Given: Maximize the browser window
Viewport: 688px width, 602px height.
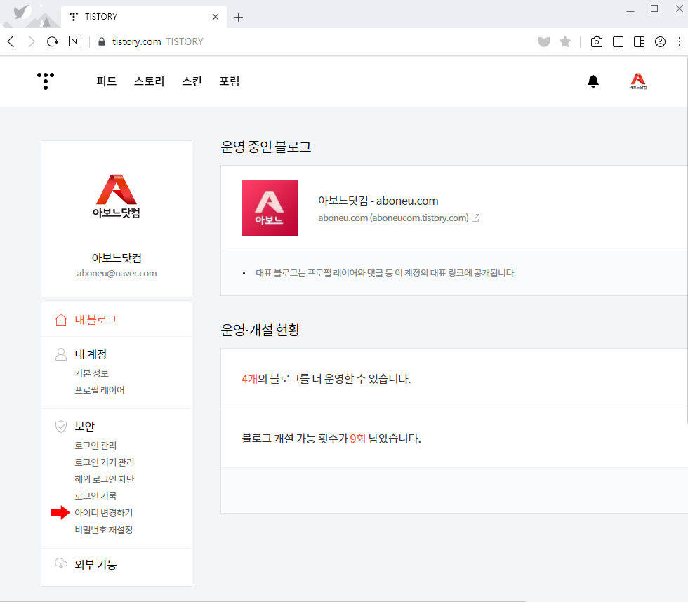Looking at the screenshot, I should tap(654, 8).
